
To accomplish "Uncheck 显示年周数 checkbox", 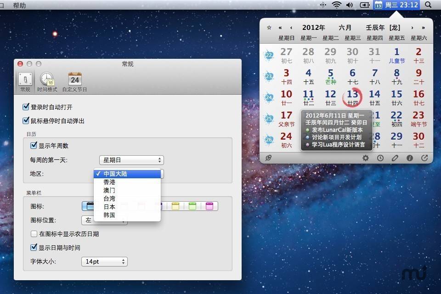I will tap(34, 146).
